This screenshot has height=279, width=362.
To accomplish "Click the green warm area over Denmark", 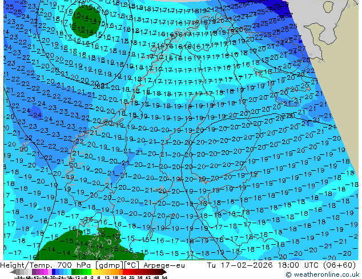I will [92, 245].
